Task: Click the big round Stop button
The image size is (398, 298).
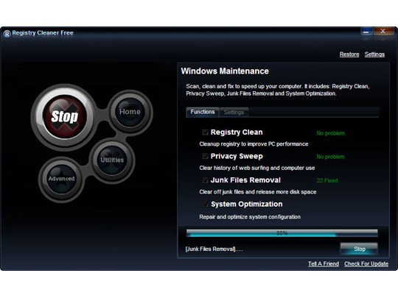Action: tap(65, 116)
